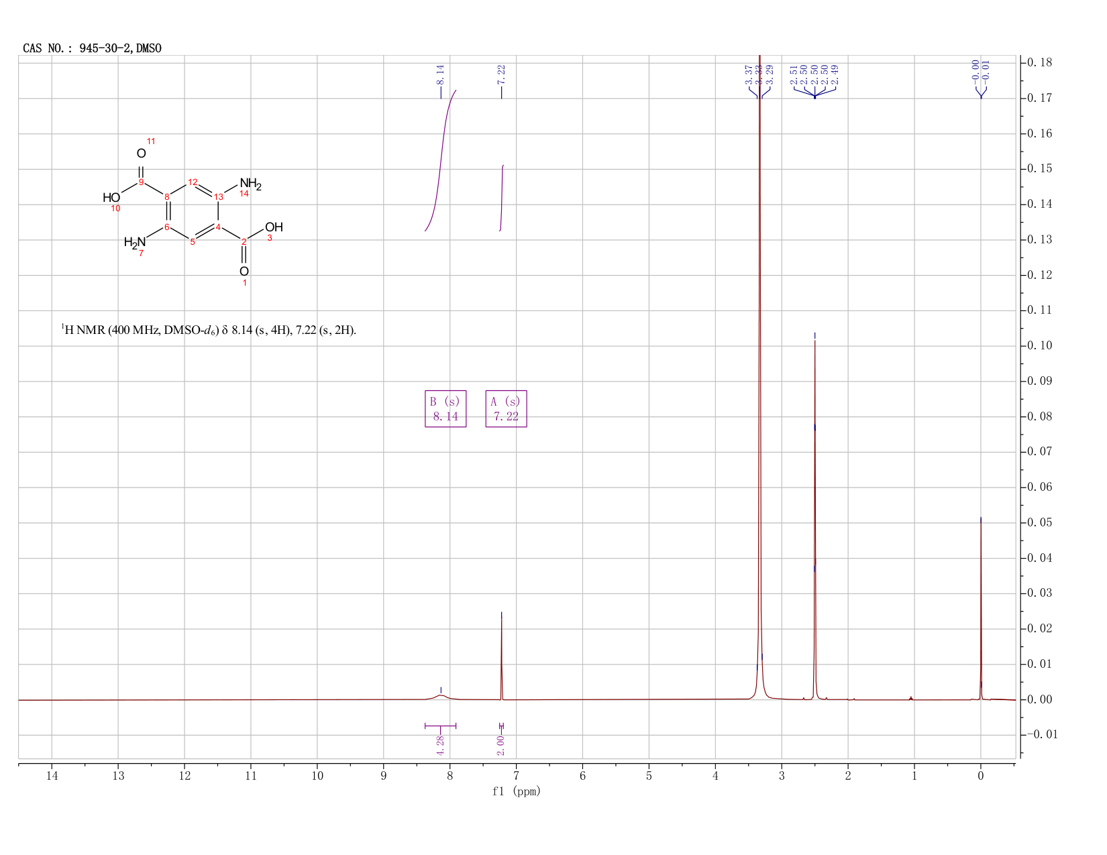Click the -0.01 tick on intensity axis
1107x855 pixels.
coord(1042,735)
